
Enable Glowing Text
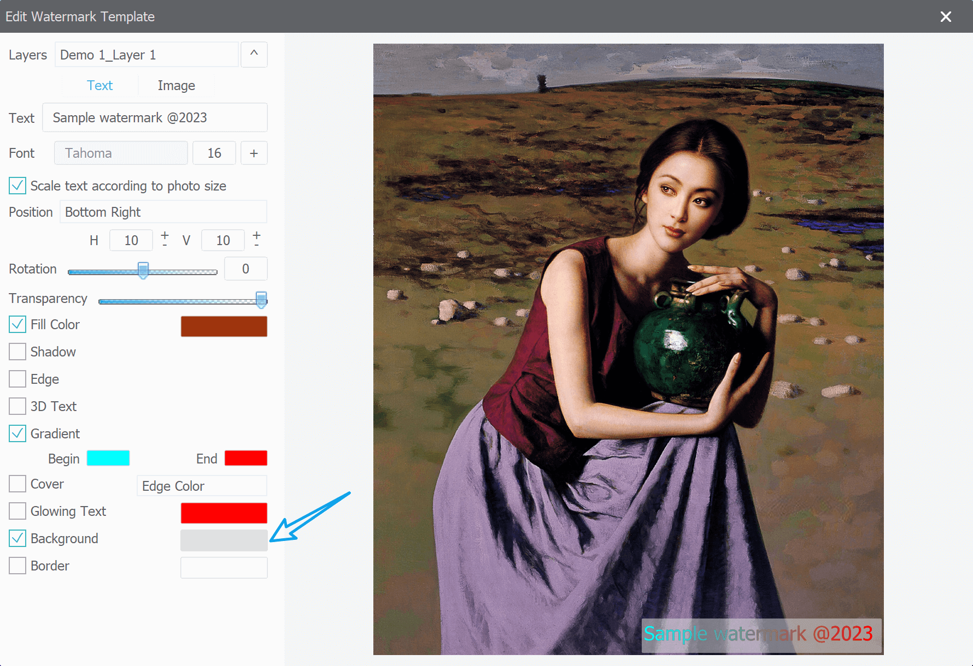pos(17,511)
